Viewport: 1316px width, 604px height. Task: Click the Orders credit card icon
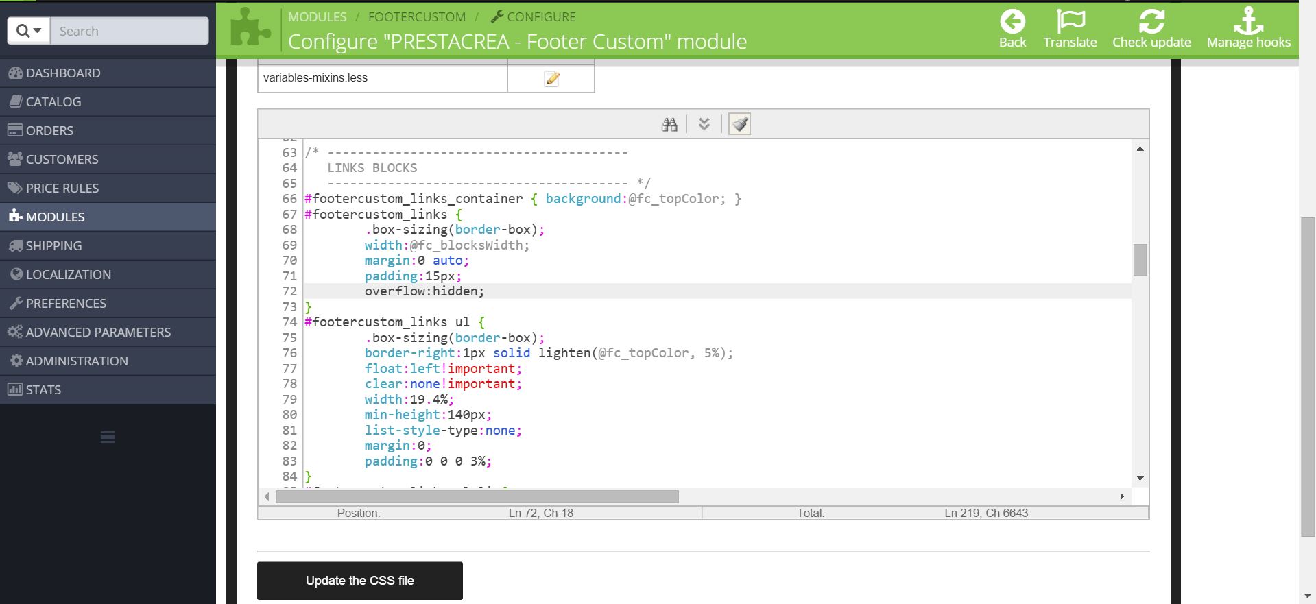click(15, 130)
